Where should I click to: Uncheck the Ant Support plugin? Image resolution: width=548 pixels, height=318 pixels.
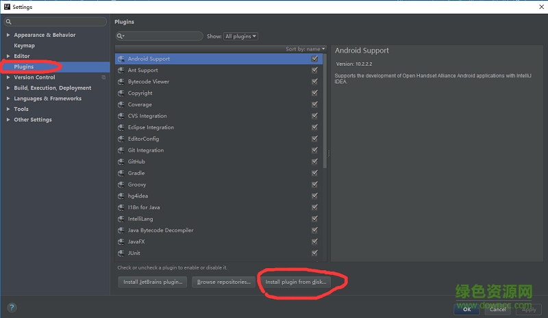coord(314,70)
